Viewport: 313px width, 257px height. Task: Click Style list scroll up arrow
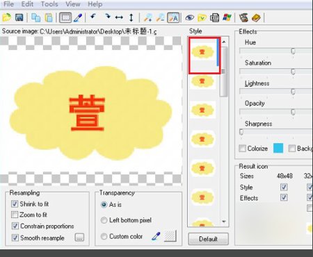[224, 42]
